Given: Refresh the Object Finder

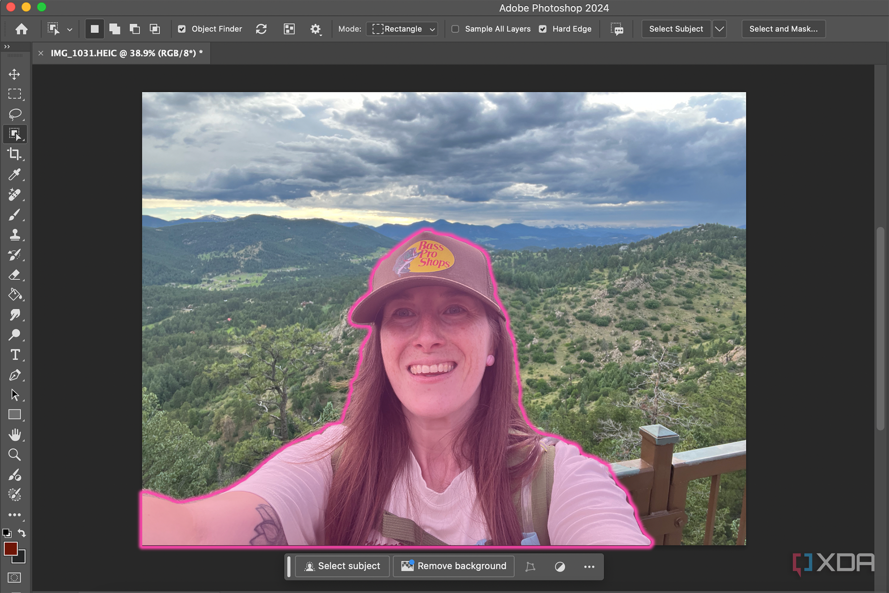Looking at the screenshot, I should (x=261, y=29).
